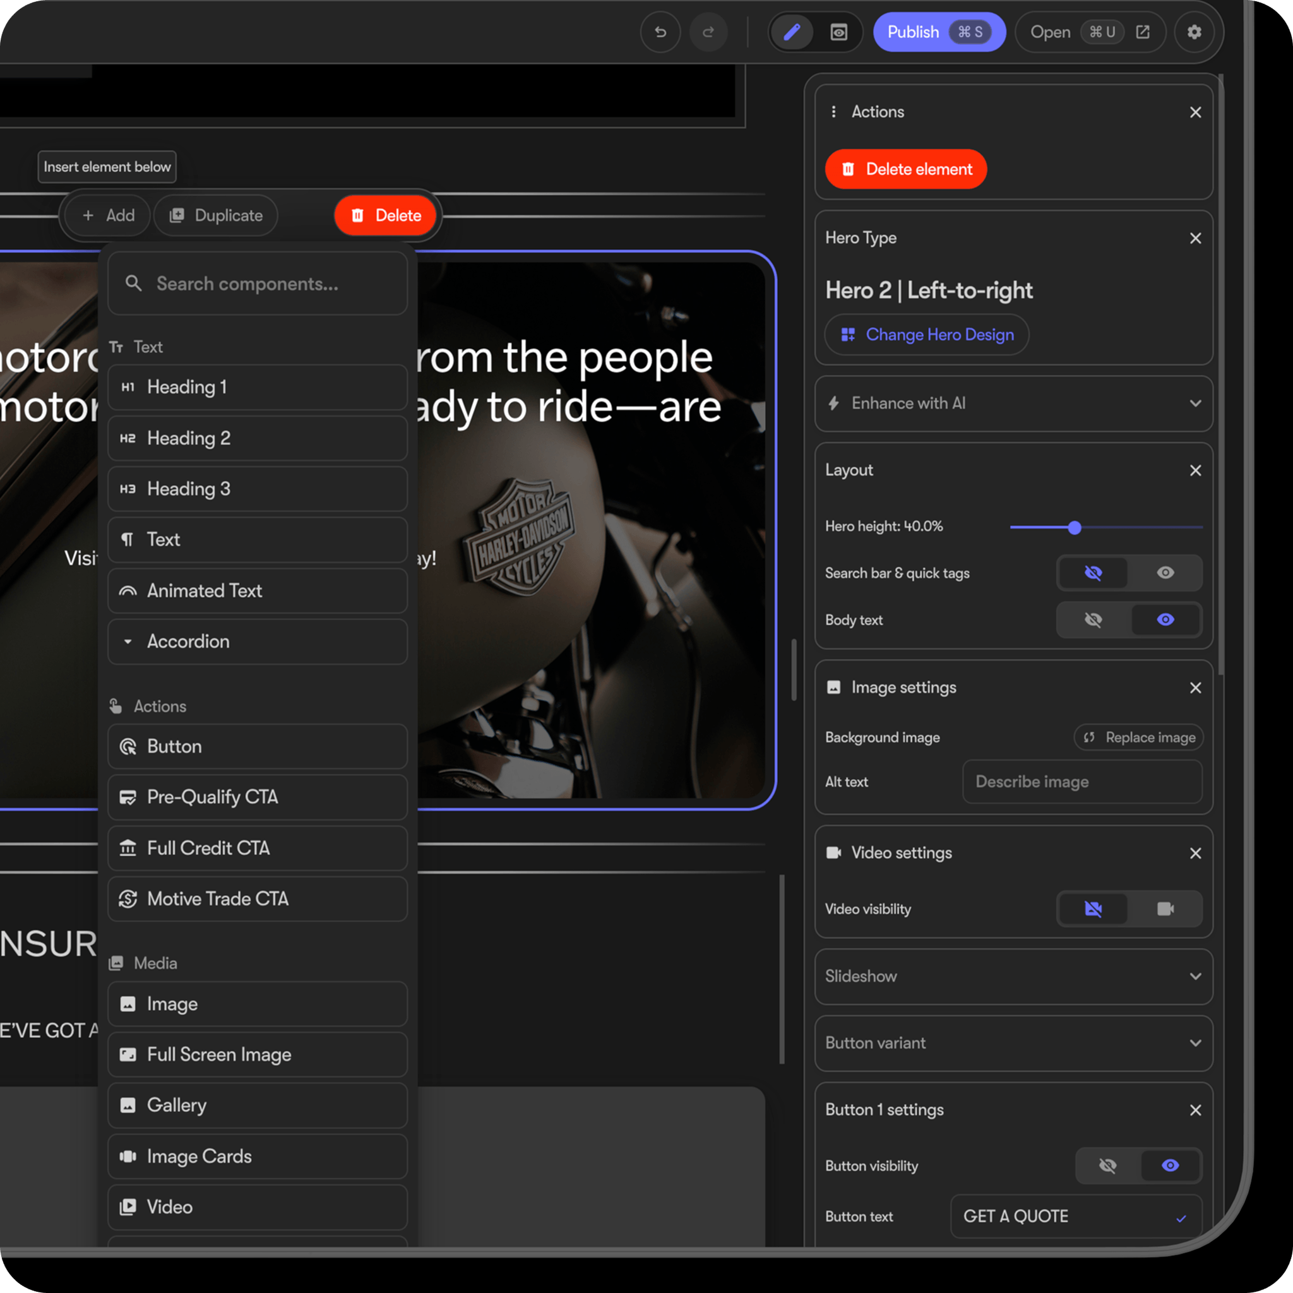Image resolution: width=1293 pixels, height=1293 pixels.
Task: Click the Search components field
Action: tap(258, 283)
